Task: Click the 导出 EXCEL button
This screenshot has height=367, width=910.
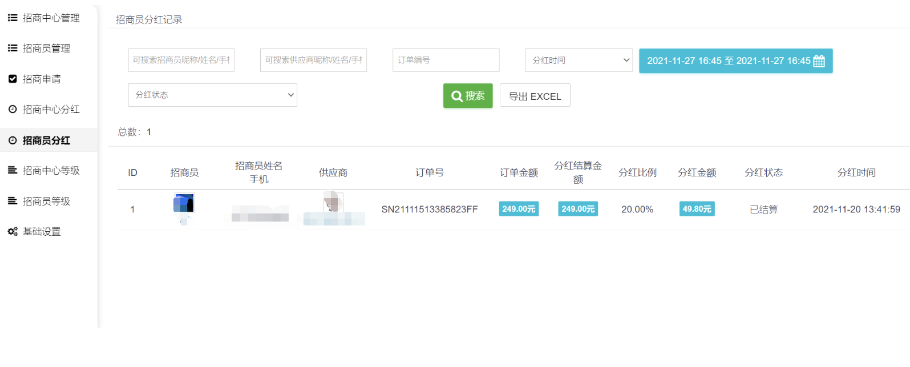Action: click(535, 96)
